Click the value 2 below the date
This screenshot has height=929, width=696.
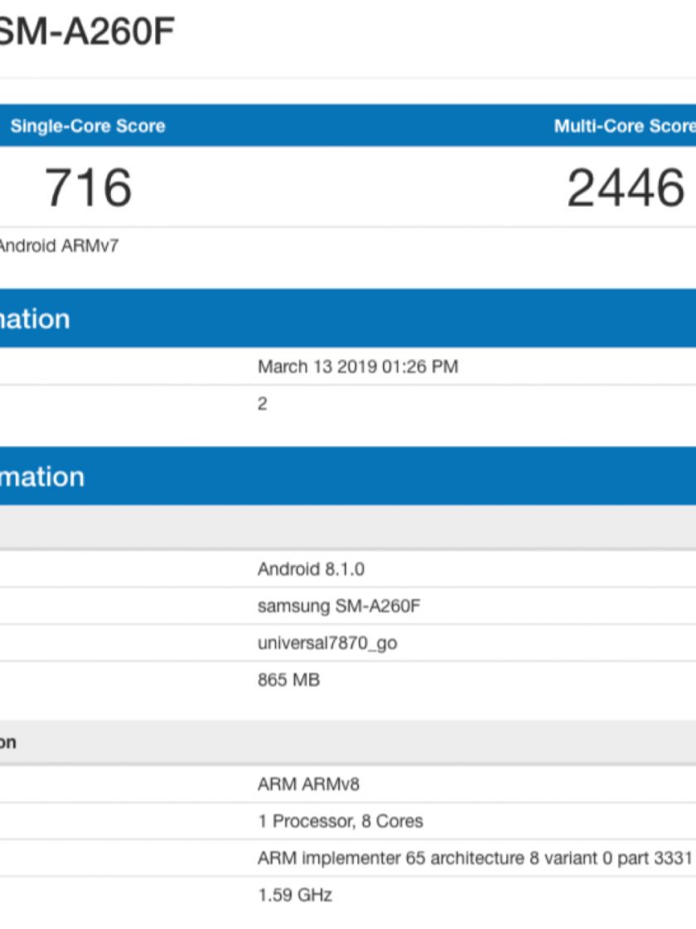pos(263,405)
